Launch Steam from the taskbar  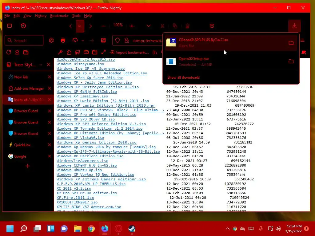pyautogui.click(x=132, y=229)
